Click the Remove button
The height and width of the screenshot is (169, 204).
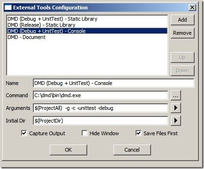[182, 33]
